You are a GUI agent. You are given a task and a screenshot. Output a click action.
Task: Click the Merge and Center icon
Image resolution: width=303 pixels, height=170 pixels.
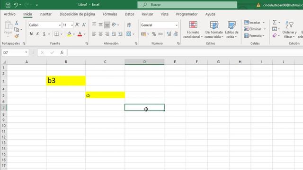point(129,34)
